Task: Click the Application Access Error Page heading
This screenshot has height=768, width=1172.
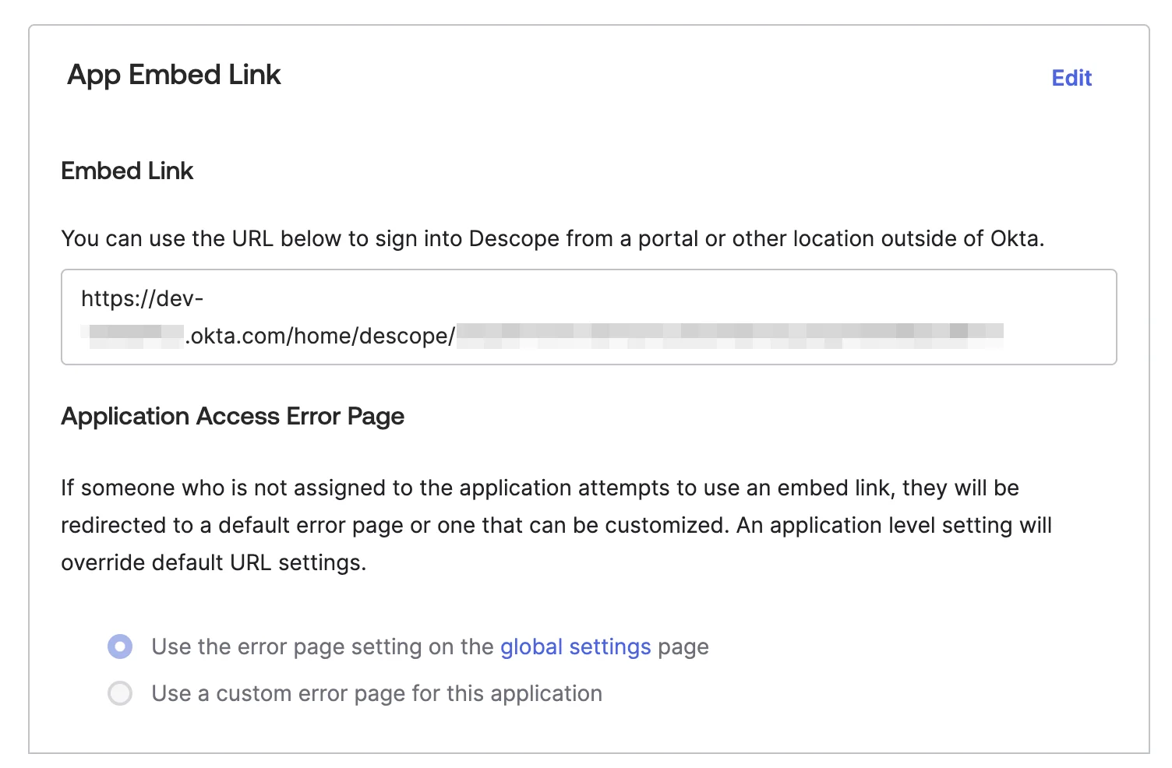Action: point(232,416)
